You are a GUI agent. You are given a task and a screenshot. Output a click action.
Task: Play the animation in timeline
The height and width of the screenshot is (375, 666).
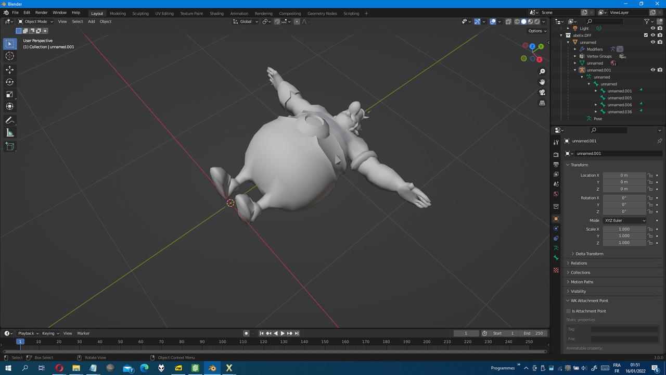tap(283, 333)
